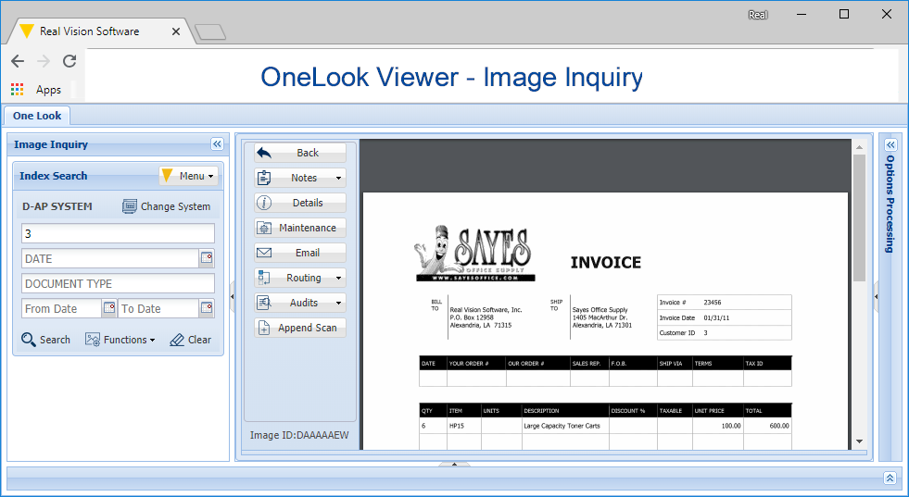The image size is (909, 497).
Task: Expand the Notes dropdown arrow
Action: coord(338,178)
